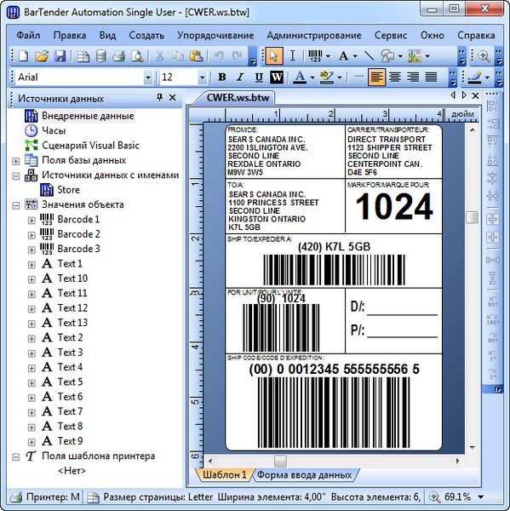This screenshot has width=510, height=511.
Task: Open the font color dropdown arrow
Action: 312,78
